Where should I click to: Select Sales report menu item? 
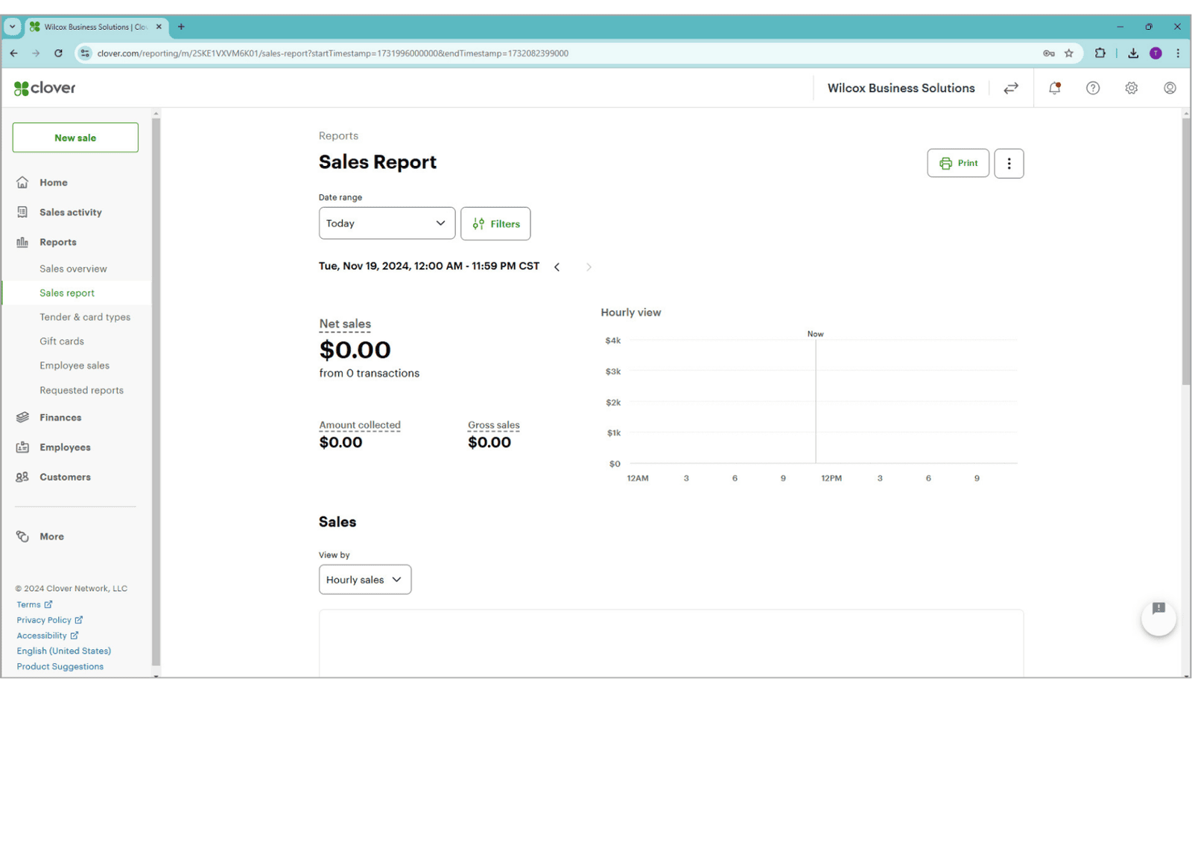pos(67,293)
